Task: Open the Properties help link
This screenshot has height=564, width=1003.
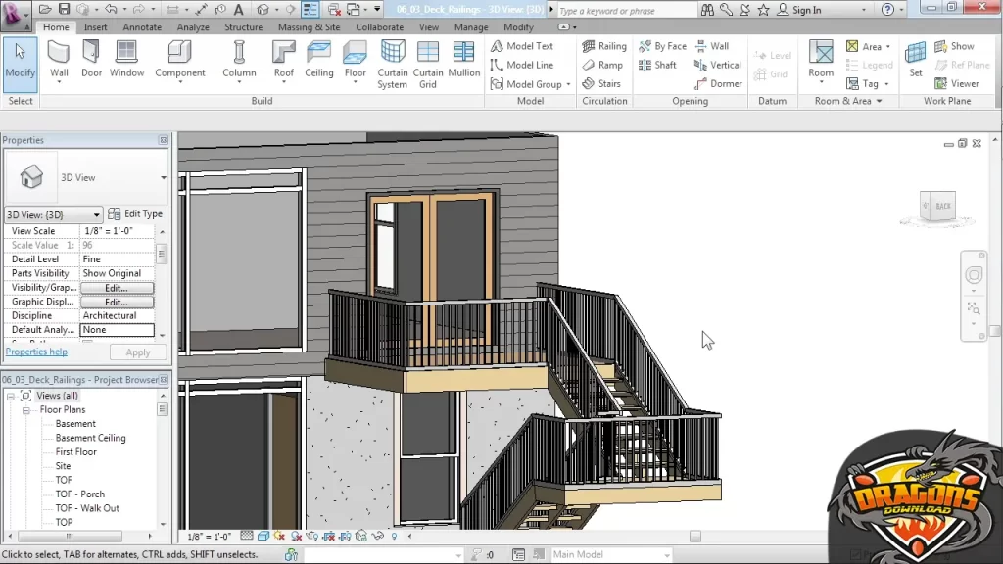Action: pos(36,352)
